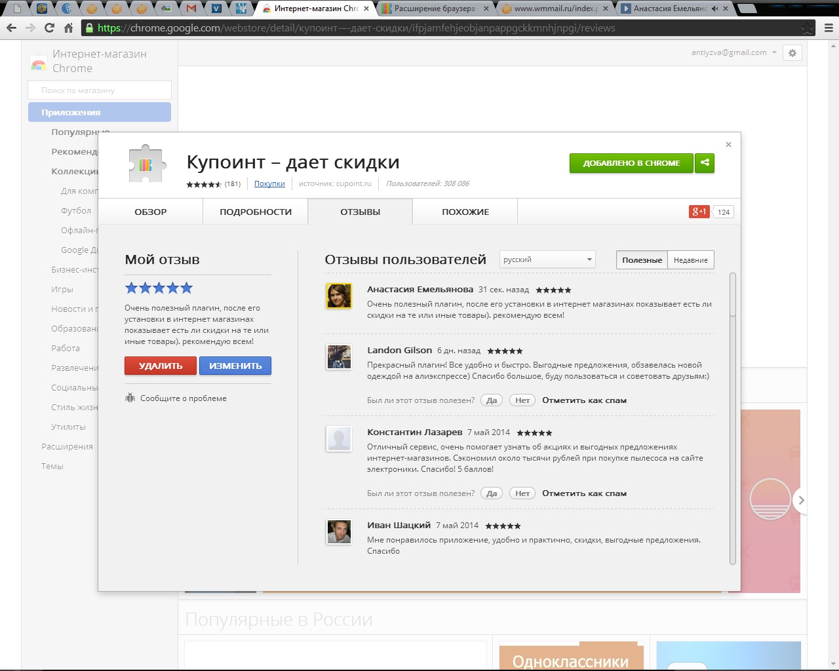Bookmark this page with the star icon
This screenshot has width=839, height=671.
pyautogui.click(x=808, y=28)
